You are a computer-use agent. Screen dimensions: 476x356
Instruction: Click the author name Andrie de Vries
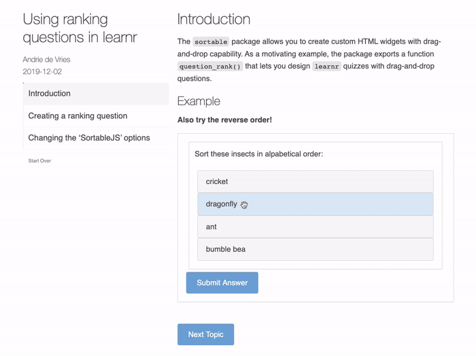point(46,60)
